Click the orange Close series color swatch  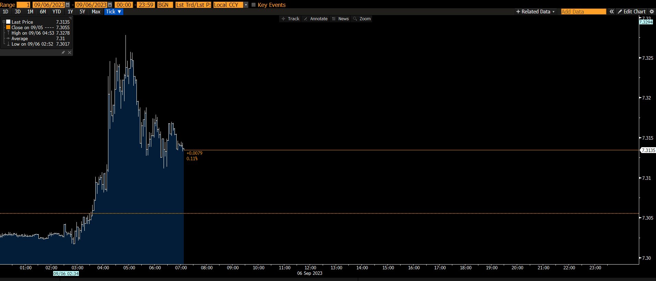coord(8,27)
